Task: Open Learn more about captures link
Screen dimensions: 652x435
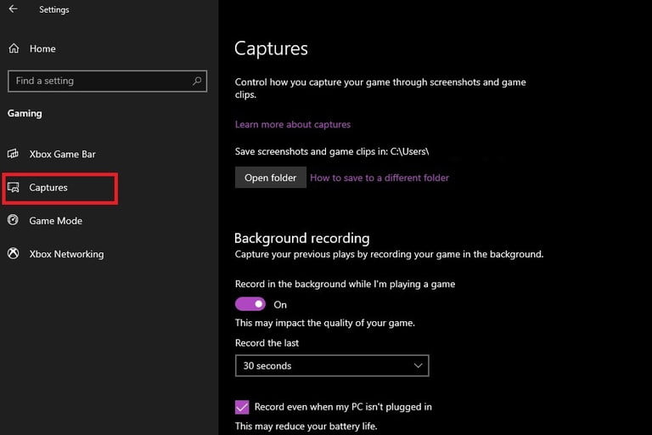Action: coord(293,124)
